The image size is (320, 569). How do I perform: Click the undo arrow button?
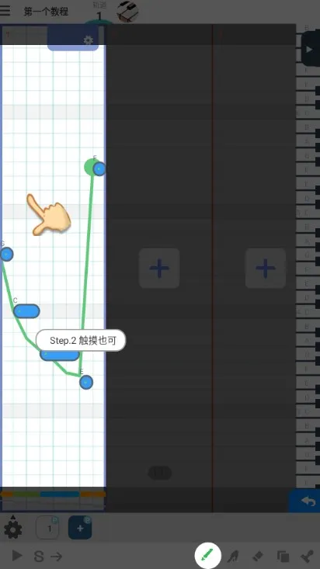tap(308, 501)
